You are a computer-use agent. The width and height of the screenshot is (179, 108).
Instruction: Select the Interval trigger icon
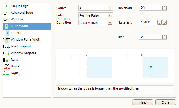(6, 33)
